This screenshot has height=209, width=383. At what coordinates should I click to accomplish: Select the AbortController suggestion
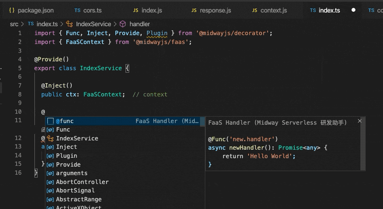[125, 182]
